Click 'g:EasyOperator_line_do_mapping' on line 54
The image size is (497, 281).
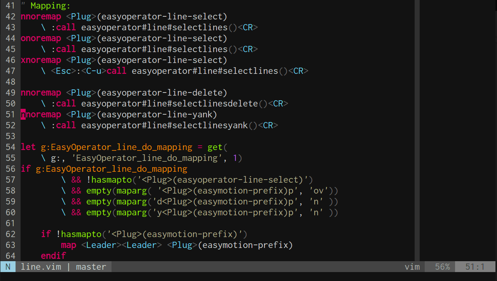coord(117,147)
